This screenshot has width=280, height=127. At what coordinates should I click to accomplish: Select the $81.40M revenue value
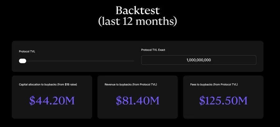(138, 100)
